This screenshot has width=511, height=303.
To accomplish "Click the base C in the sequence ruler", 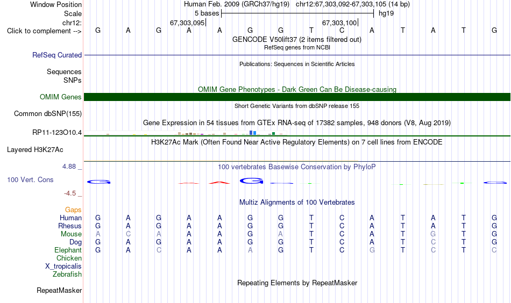I will (342, 30).
